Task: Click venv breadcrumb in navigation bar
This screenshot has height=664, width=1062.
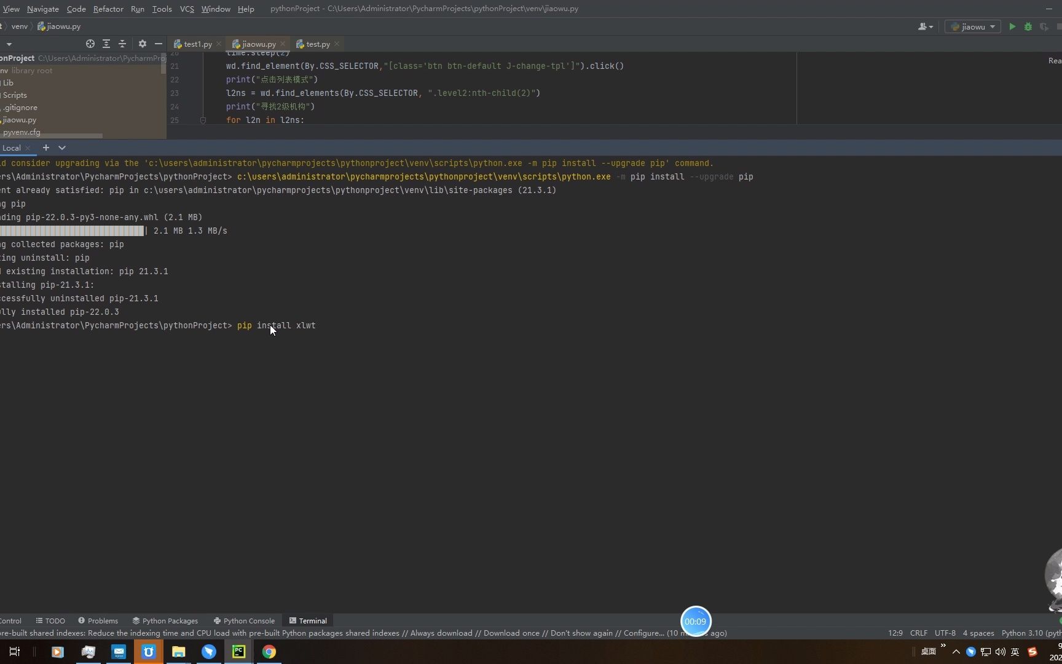Action: tap(20, 26)
